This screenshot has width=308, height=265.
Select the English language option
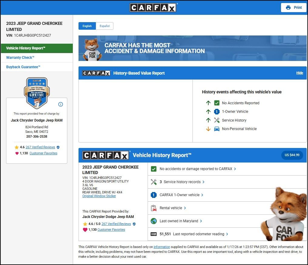pos(87,26)
